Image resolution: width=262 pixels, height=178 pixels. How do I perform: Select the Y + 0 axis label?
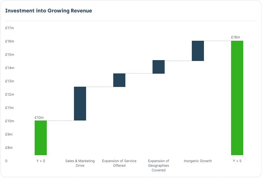click(41, 161)
